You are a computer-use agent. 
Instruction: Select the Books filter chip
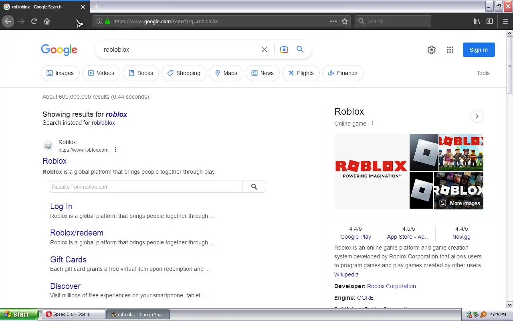pos(141,73)
